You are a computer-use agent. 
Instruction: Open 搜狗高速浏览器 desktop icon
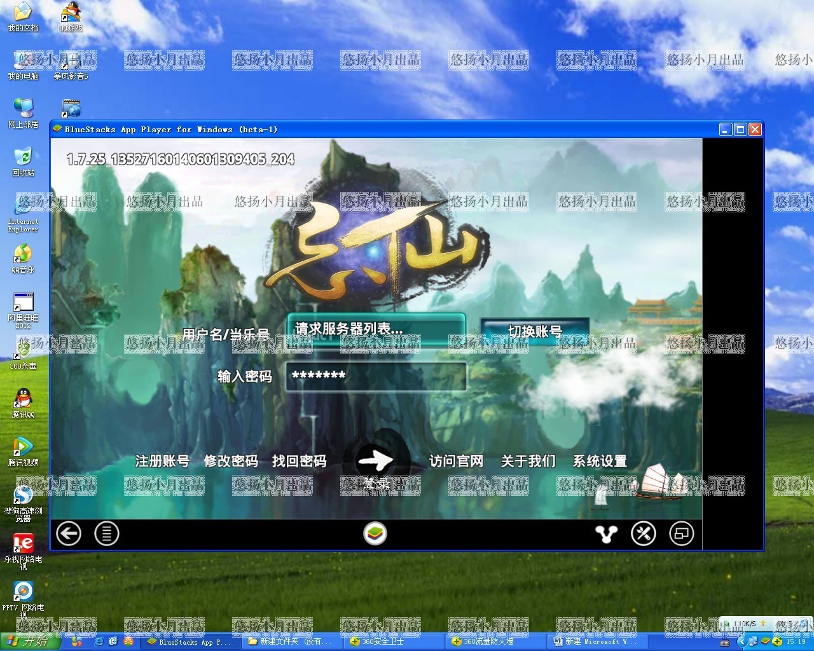click(x=23, y=504)
